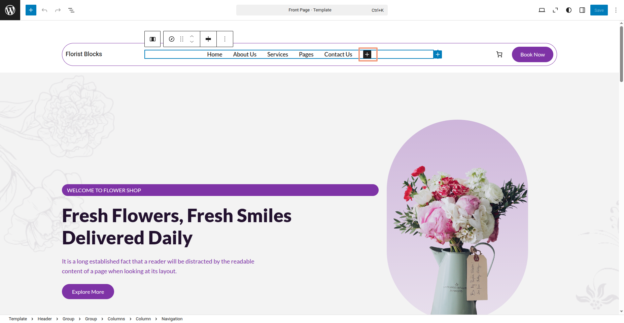Open the item justification dropdown

click(208, 39)
